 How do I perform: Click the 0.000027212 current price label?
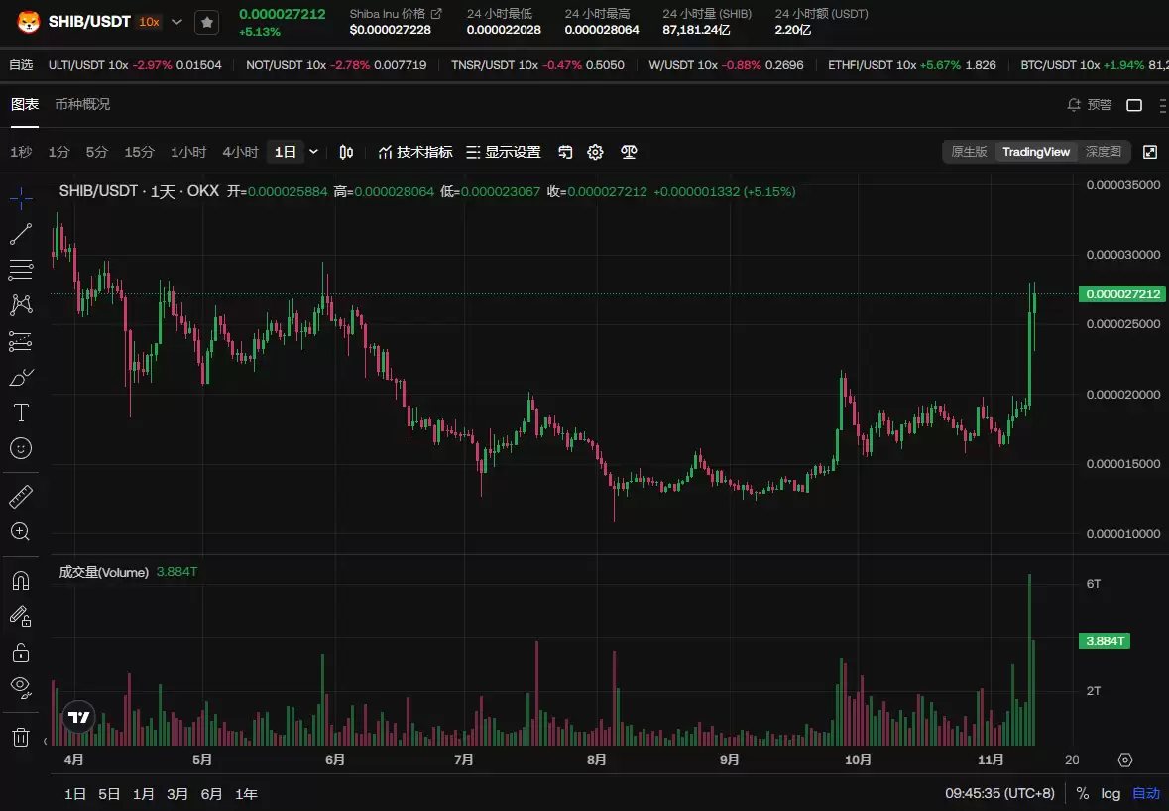tap(1122, 294)
